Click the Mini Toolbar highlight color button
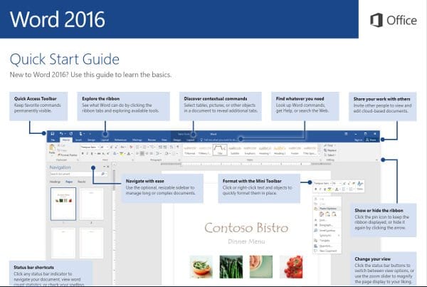427x287 pixels. coord(330,189)
